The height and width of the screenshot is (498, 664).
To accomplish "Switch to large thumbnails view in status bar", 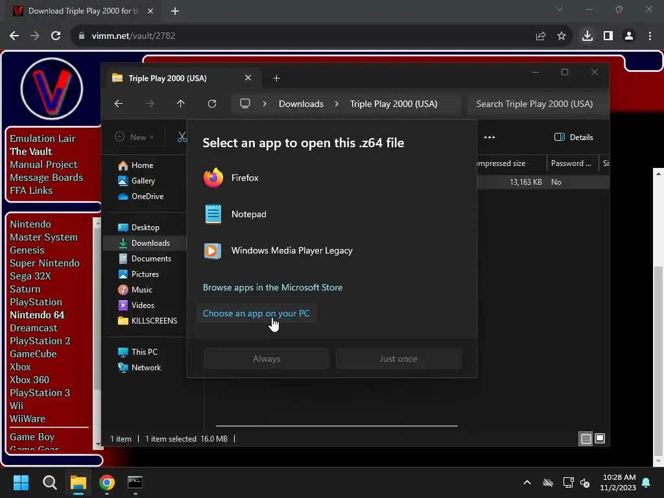I will tap(600, 439).
